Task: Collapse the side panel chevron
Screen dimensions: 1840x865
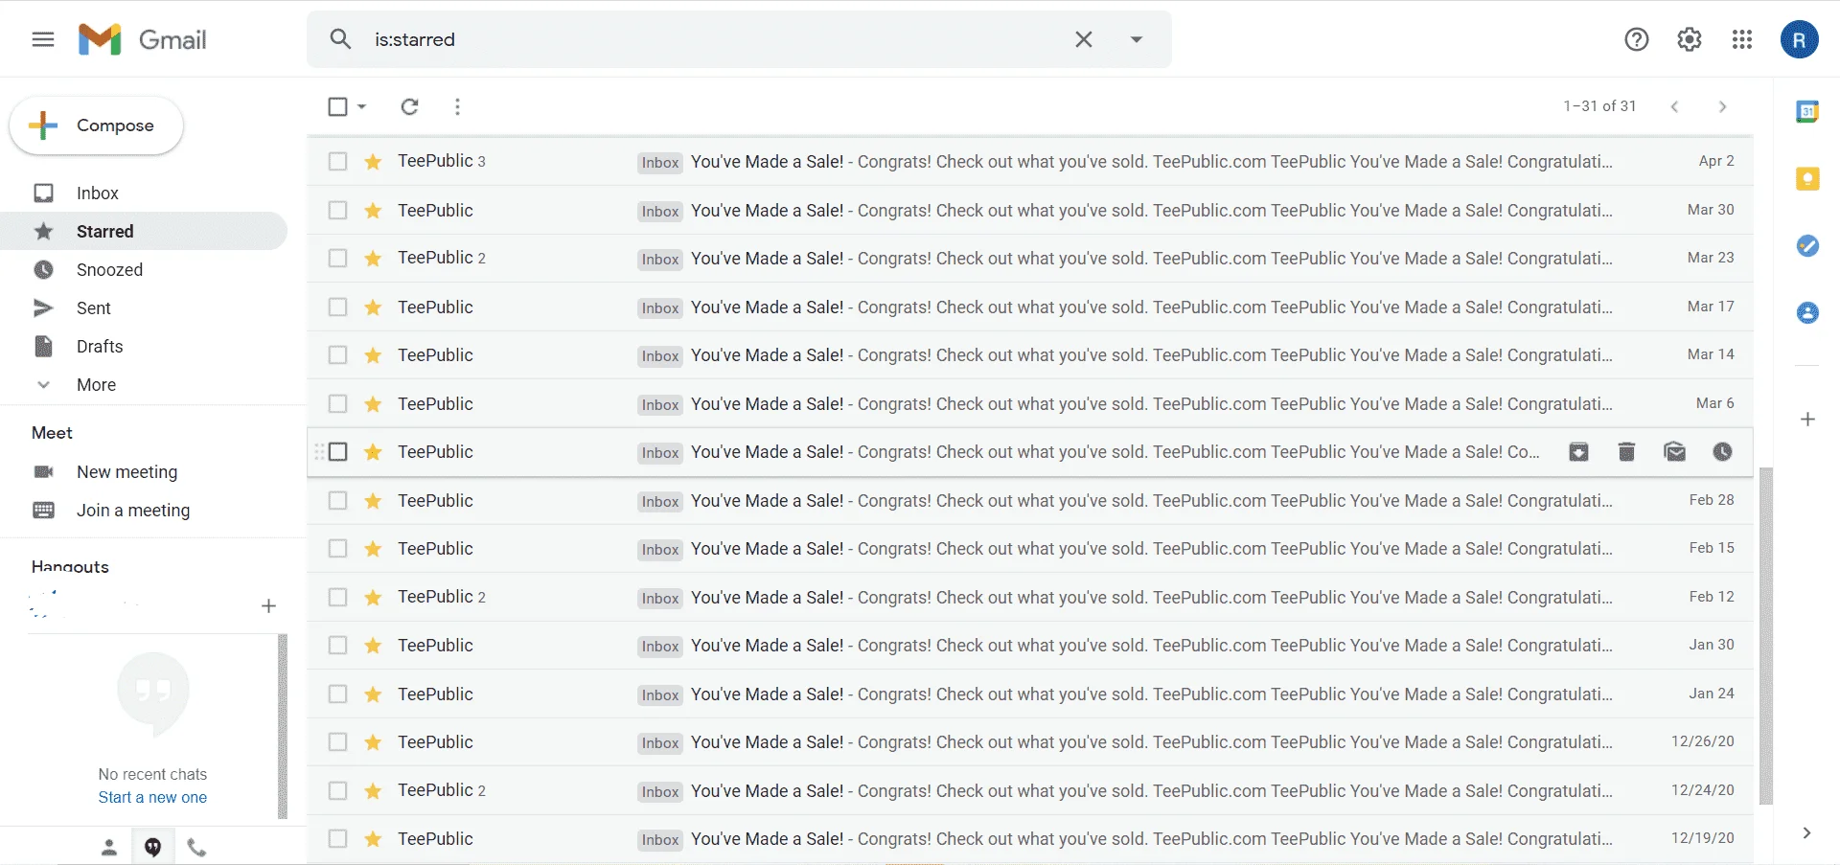Action: (x=1806, y=832)
